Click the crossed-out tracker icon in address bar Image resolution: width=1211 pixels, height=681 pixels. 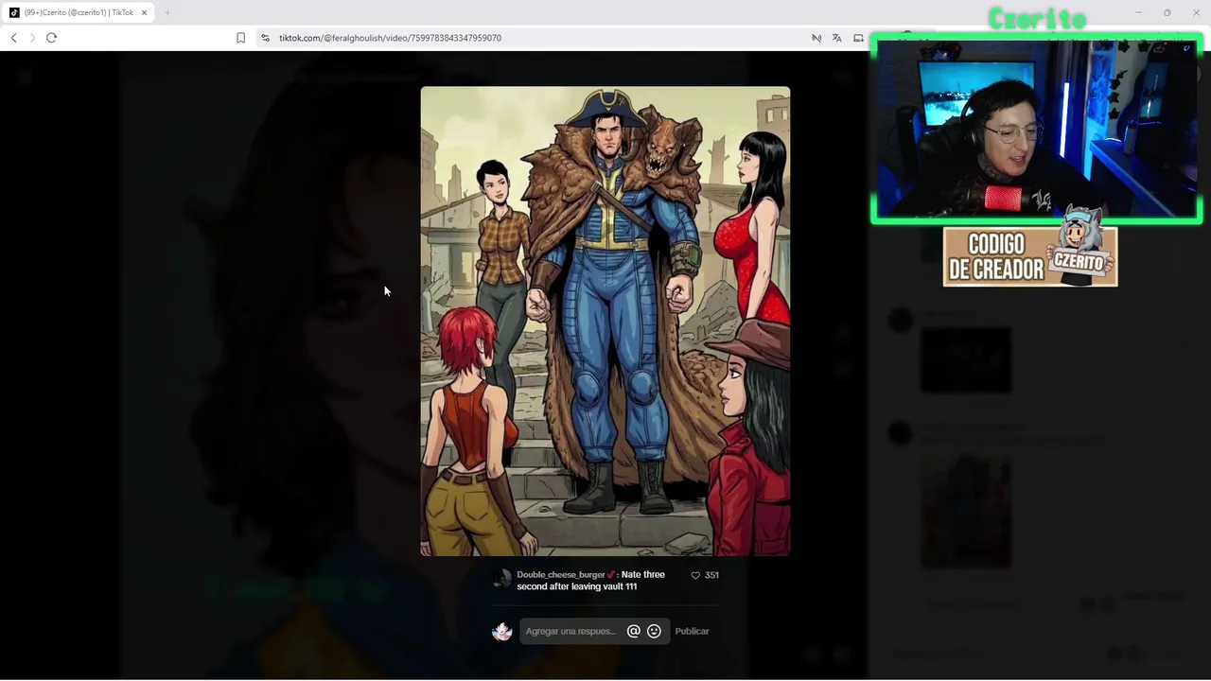816,38
